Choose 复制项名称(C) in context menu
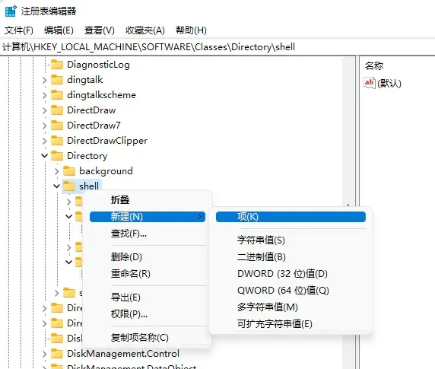Screen dimensions: 435x369 click(148, 338)
